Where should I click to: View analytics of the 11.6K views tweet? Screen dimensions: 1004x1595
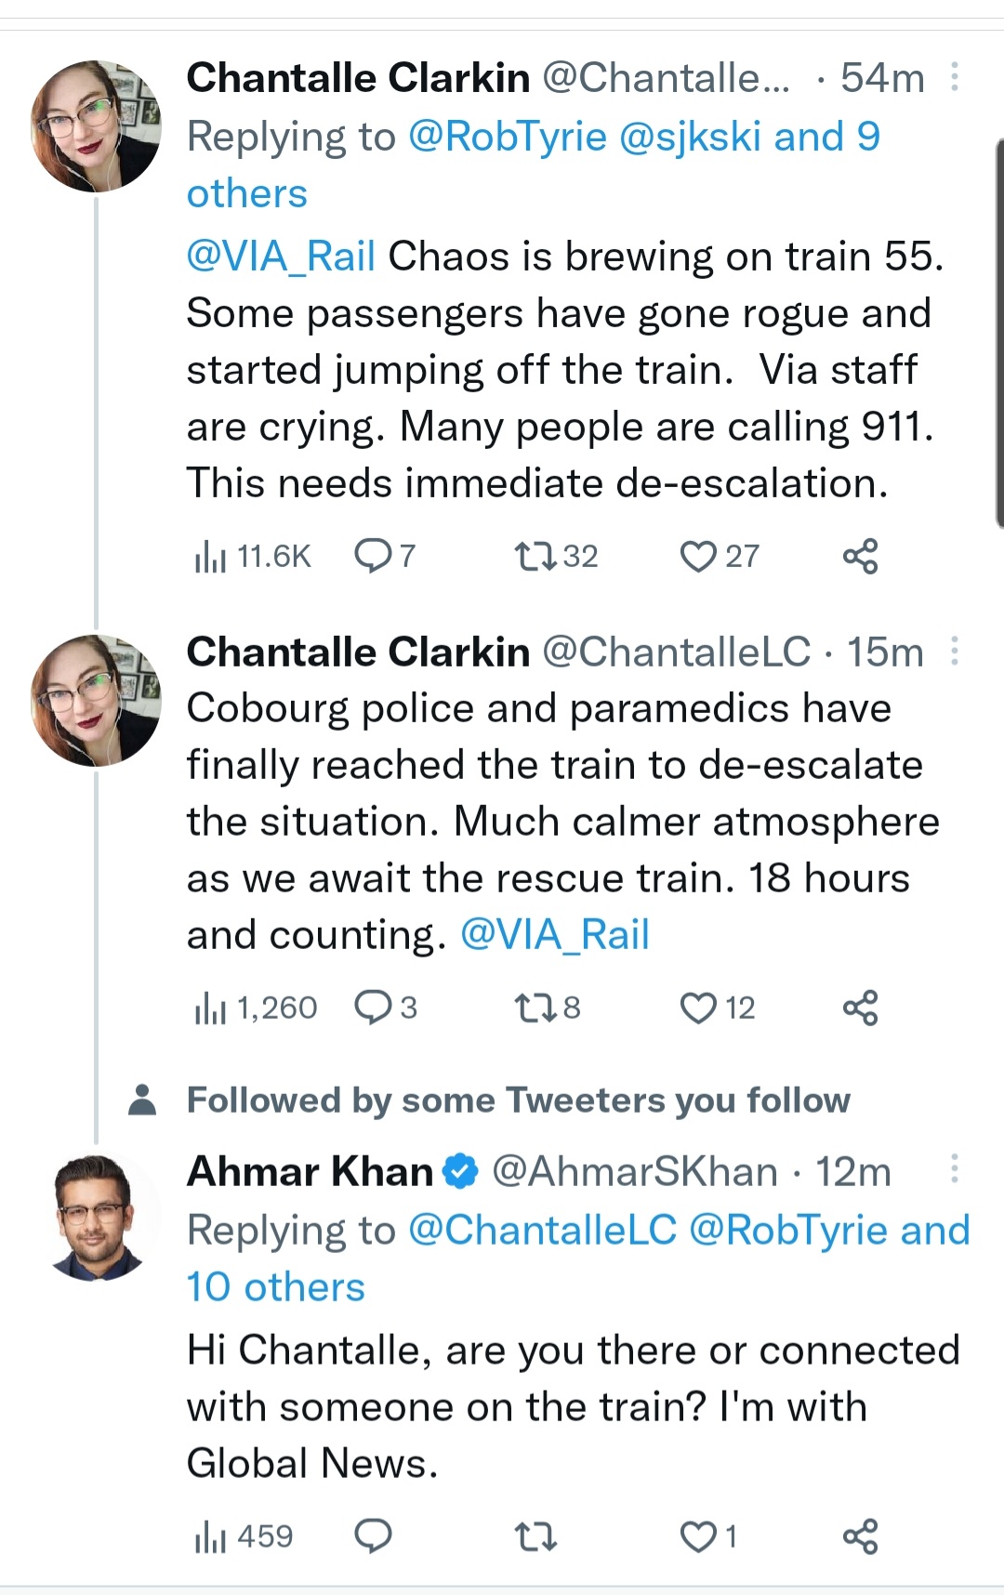click(x=210, y=557)
